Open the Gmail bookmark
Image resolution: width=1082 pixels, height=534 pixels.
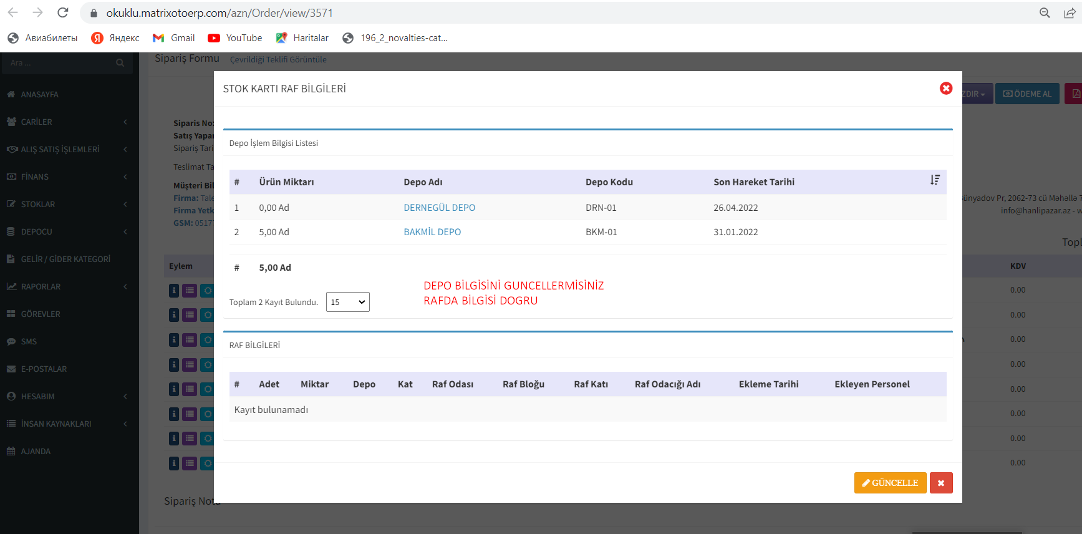[x=174, y=38]
